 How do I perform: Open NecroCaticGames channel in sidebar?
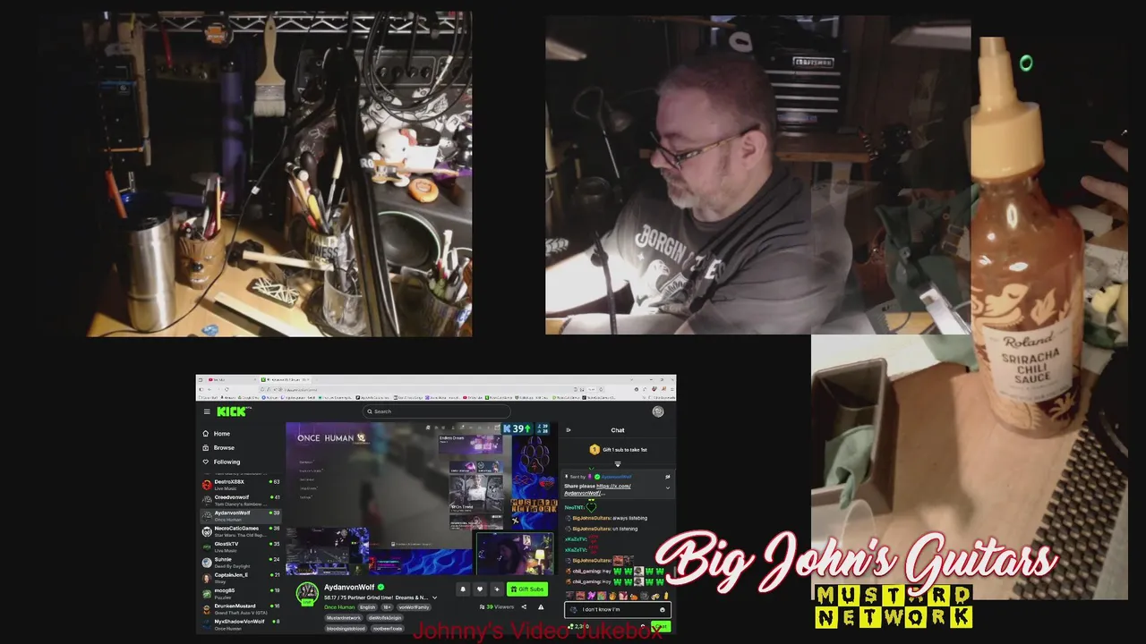point(240,530)
